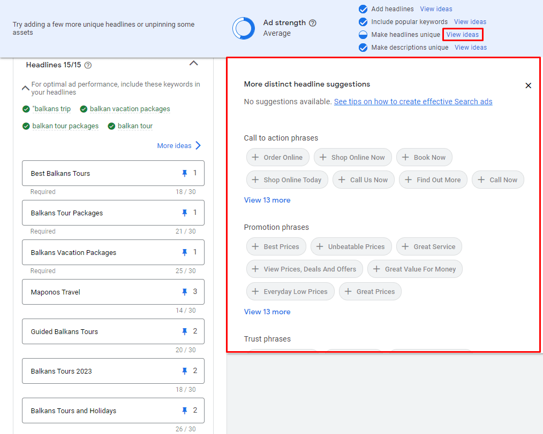Edit the Best Balkans Tours headline field
This screenshot has height=434, width=543.
(x=113, y=173)
